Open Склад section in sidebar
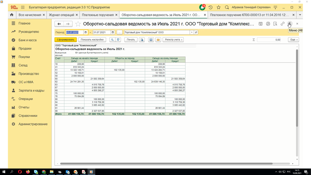 (23, 65)
